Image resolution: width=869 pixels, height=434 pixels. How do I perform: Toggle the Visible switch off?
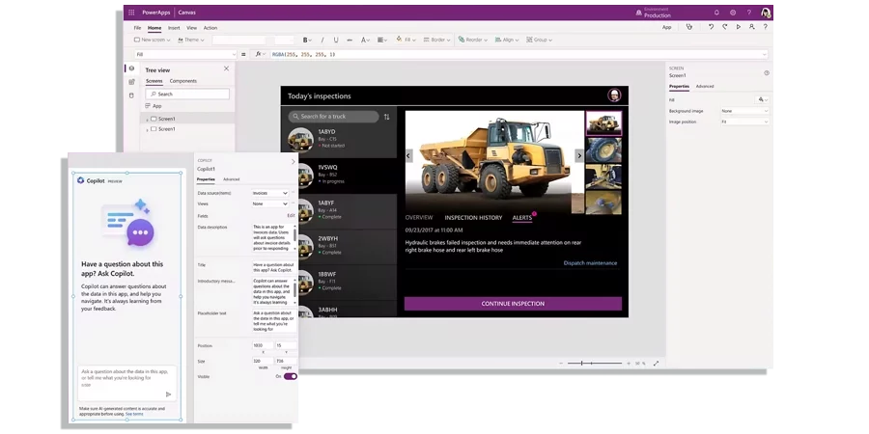click(290, 376)
